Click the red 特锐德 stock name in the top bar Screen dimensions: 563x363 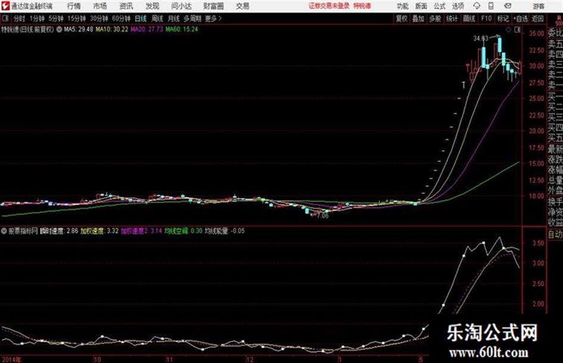(362, 6)
